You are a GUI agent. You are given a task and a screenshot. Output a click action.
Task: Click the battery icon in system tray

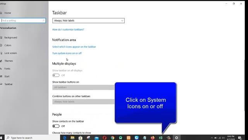tap(216, 138)
